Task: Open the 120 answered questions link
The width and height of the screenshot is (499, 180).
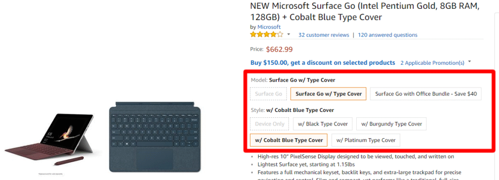Action: [x=387, y=35]
